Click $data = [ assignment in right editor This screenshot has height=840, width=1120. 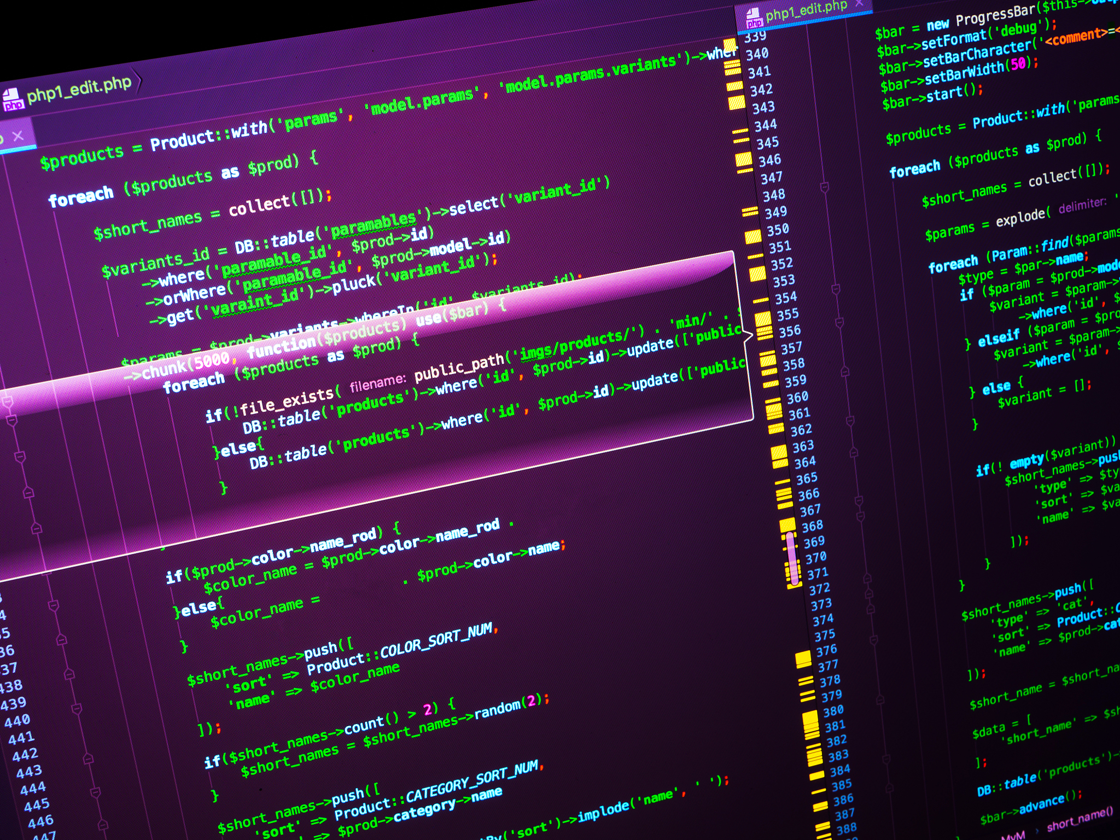pyautogui.click(x=1001, y=726)
